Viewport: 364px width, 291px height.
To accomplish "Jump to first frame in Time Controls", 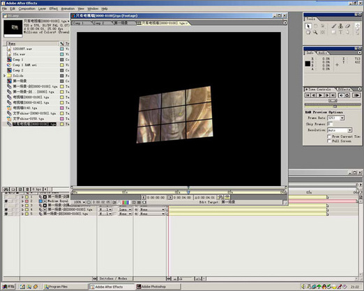I will click(308, 95).
